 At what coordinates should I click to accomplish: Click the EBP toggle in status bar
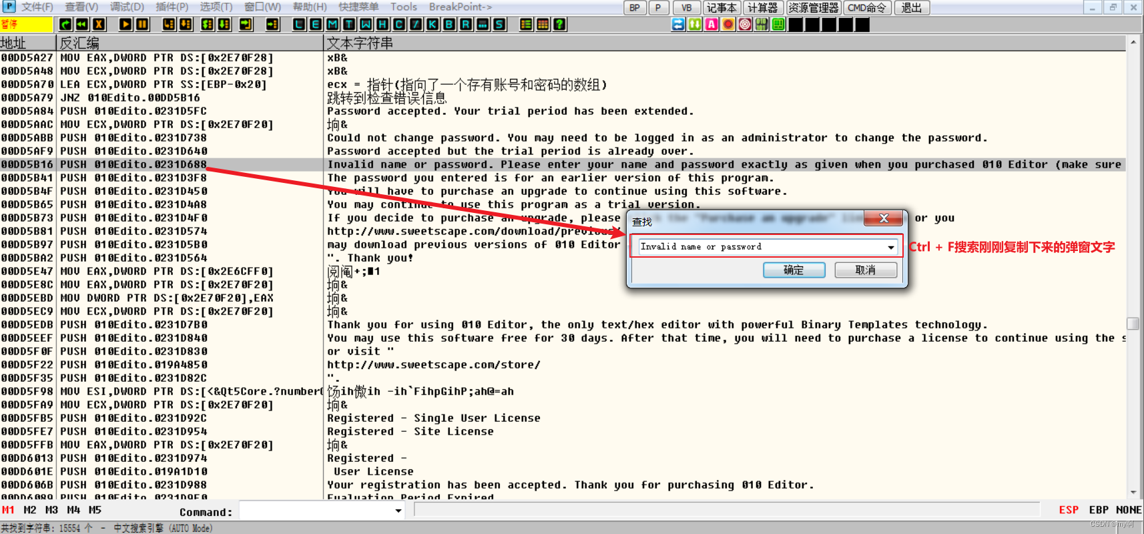coord(1099,510)
